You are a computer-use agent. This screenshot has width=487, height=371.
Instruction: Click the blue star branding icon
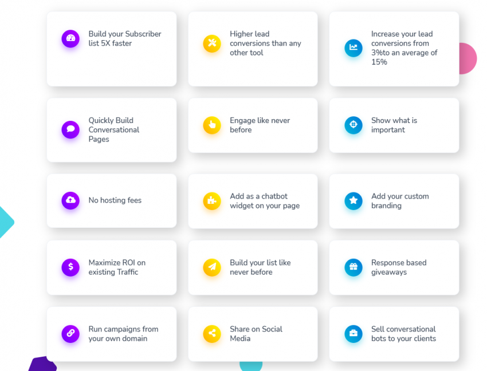pos(354,201)
